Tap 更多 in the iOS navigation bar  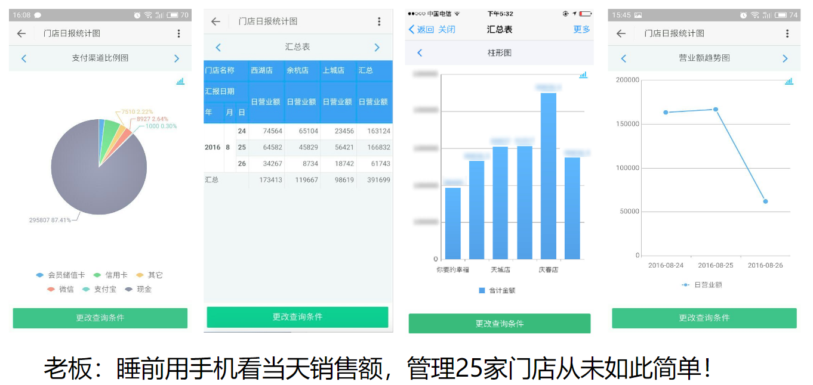[x=581, y=29]
